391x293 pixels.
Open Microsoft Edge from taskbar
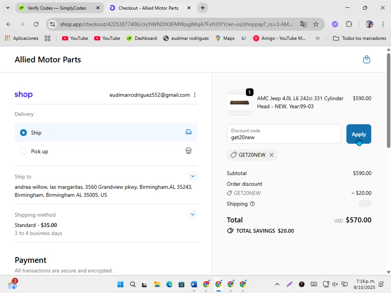169,284
